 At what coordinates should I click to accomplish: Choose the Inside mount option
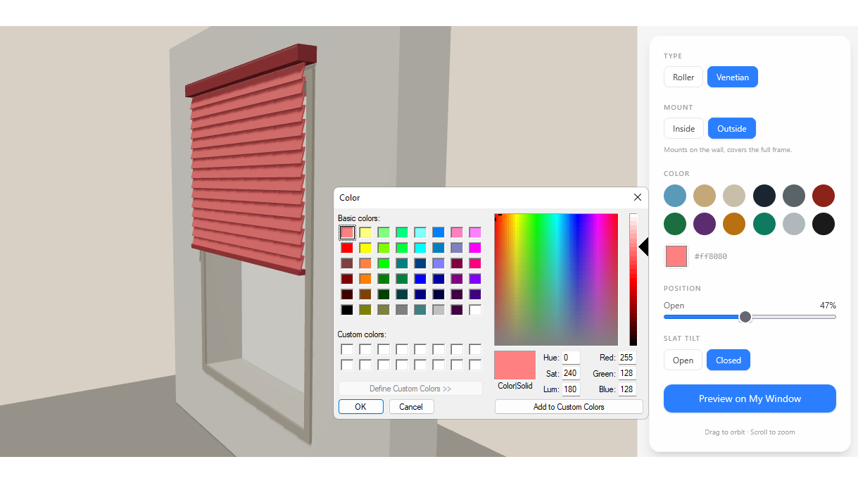coord(683,129)
